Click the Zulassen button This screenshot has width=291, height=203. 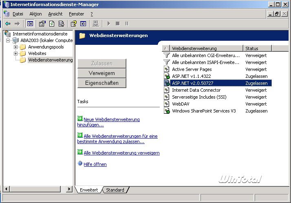(x=102, y=64)
